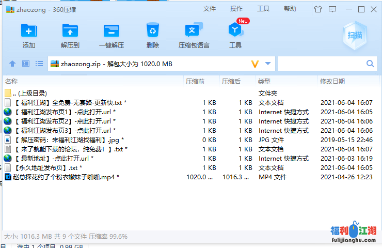Go up one level with the up arrow
The width and height of the screenshot is (382, 248).
coord(12,64)
